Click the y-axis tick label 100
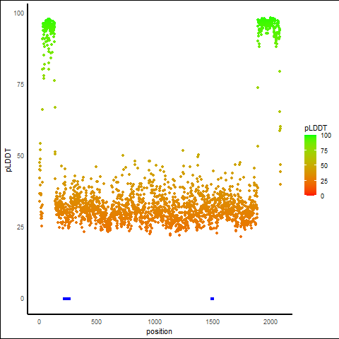Viewport: 339px width, 339px height. [x=19, y=13]
